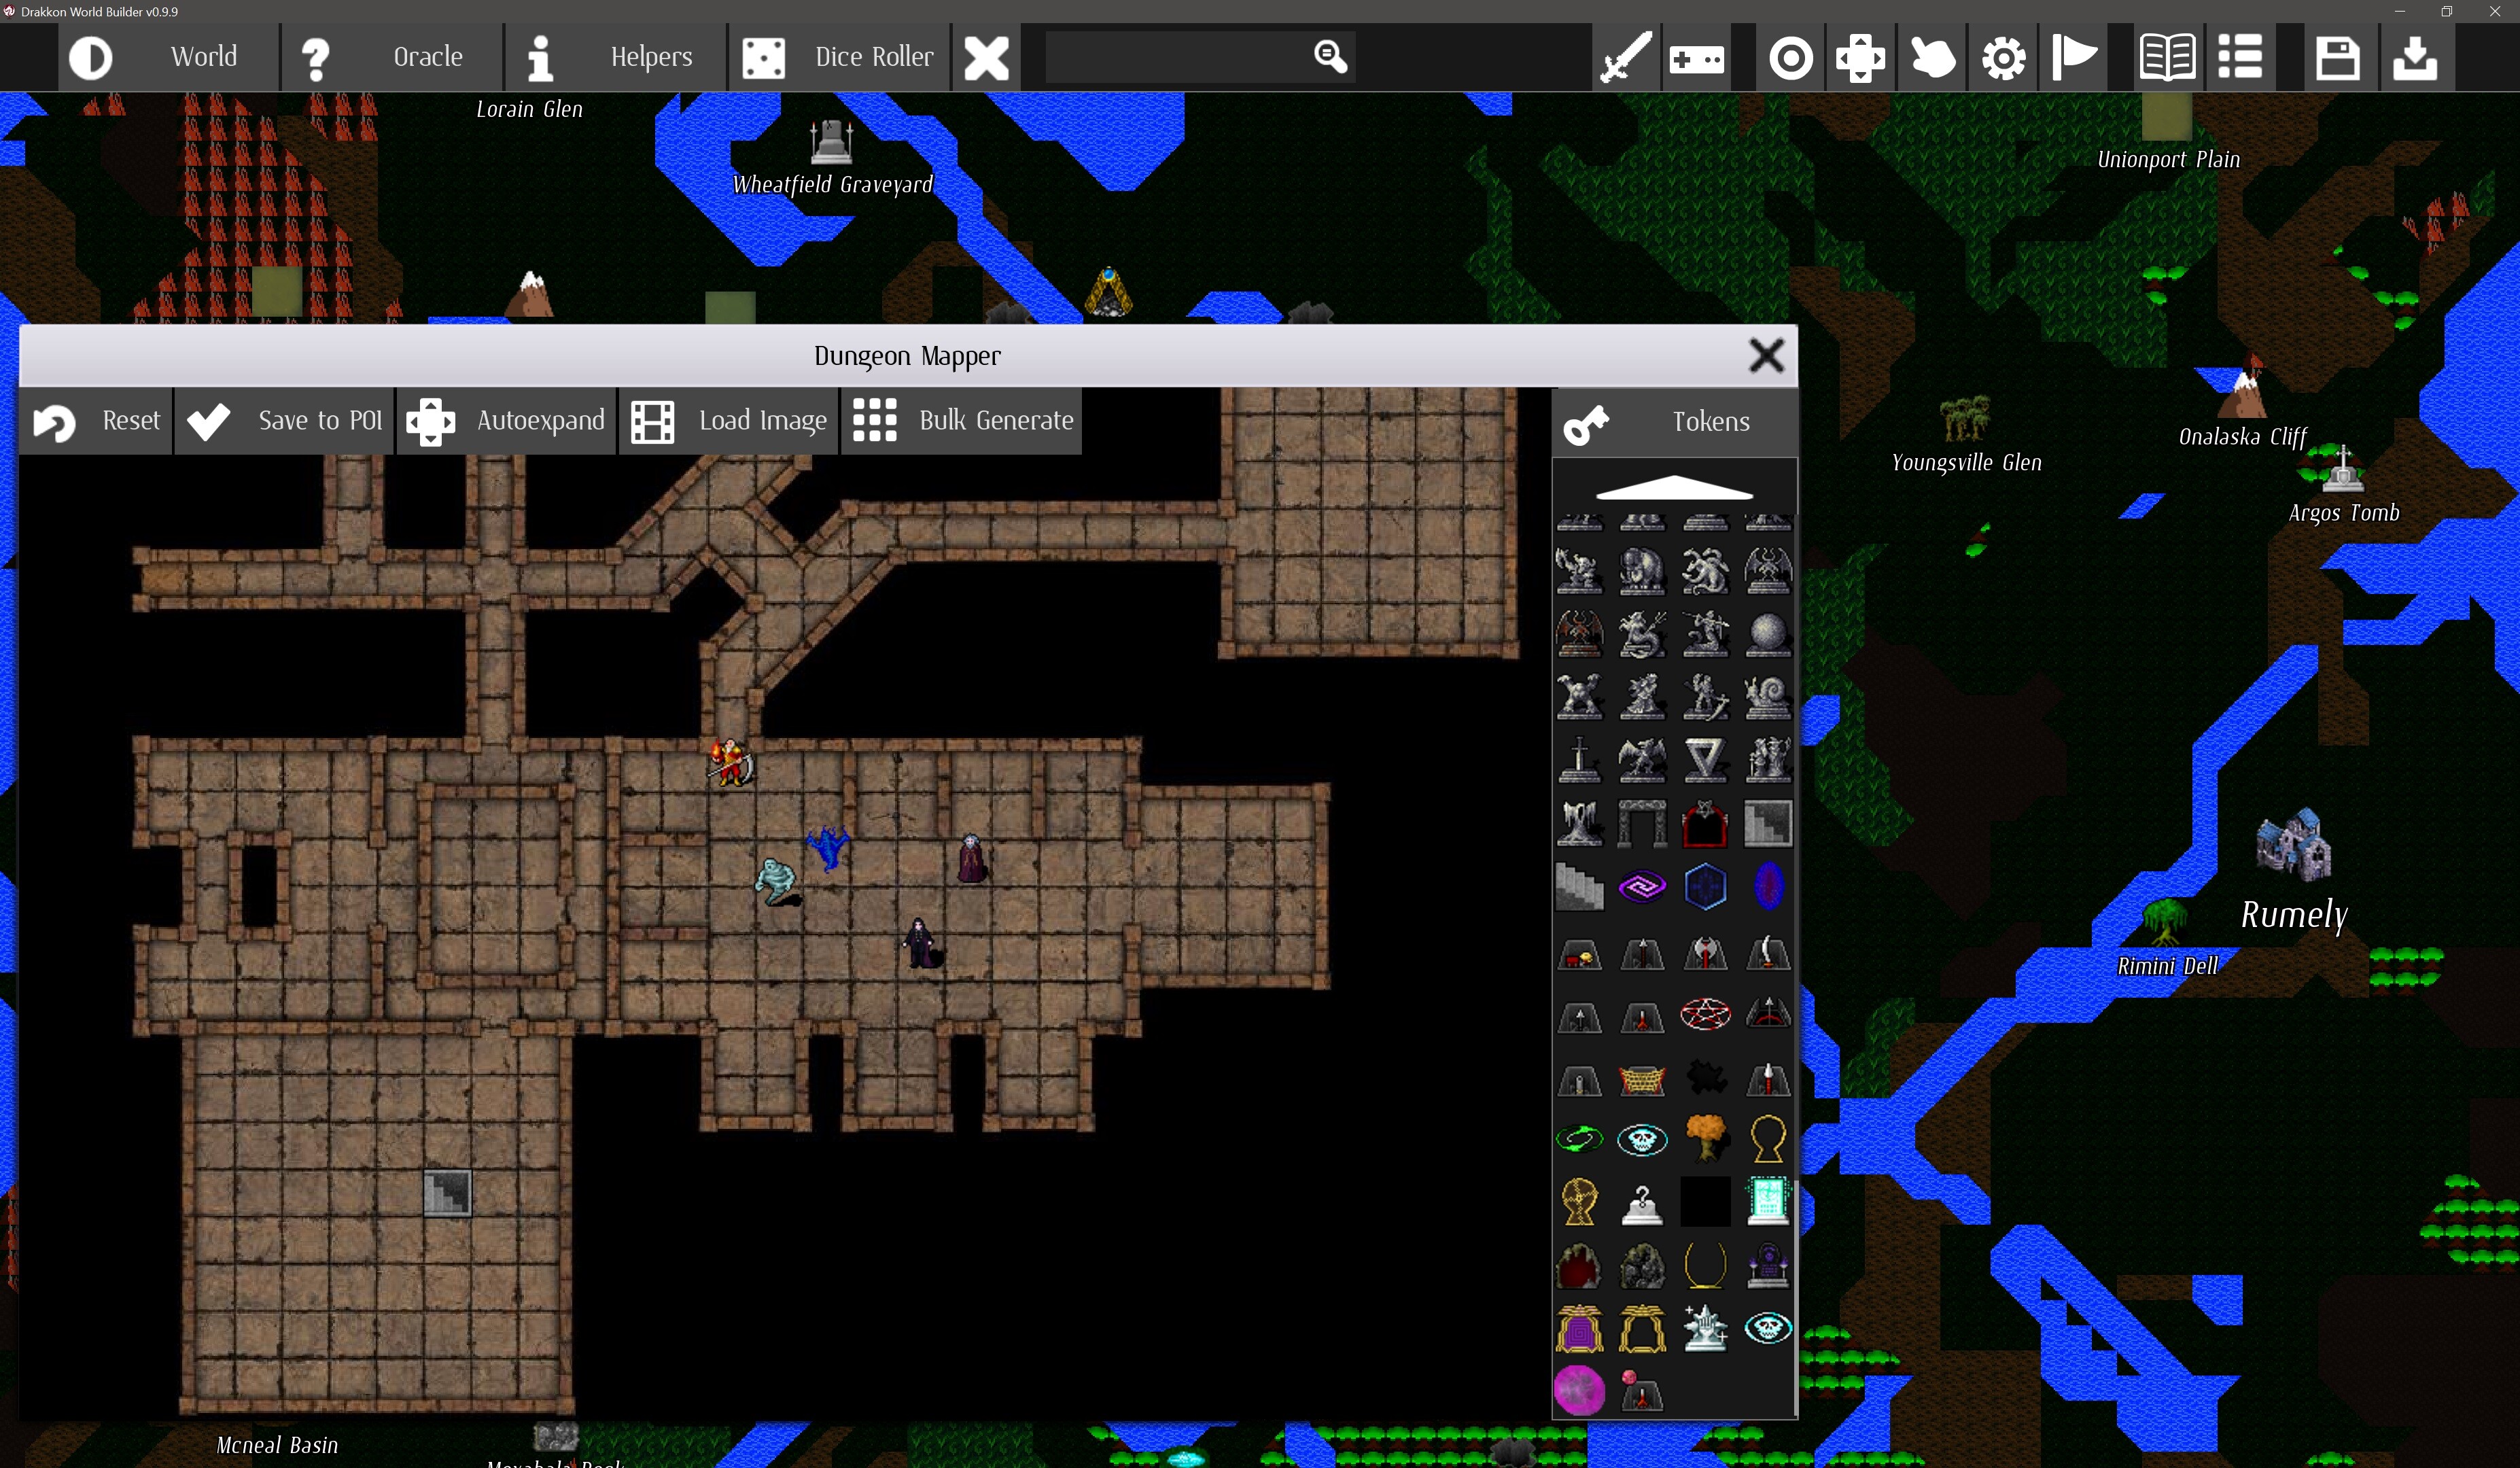The height and width of the screenshot is (1468, 2520).
Task: Select the flag marker tool
Action: pyautogui.click(x=2074, y=57)
